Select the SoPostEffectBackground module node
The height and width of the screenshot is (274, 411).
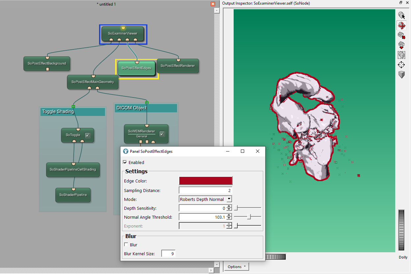[x=47, y=64]
